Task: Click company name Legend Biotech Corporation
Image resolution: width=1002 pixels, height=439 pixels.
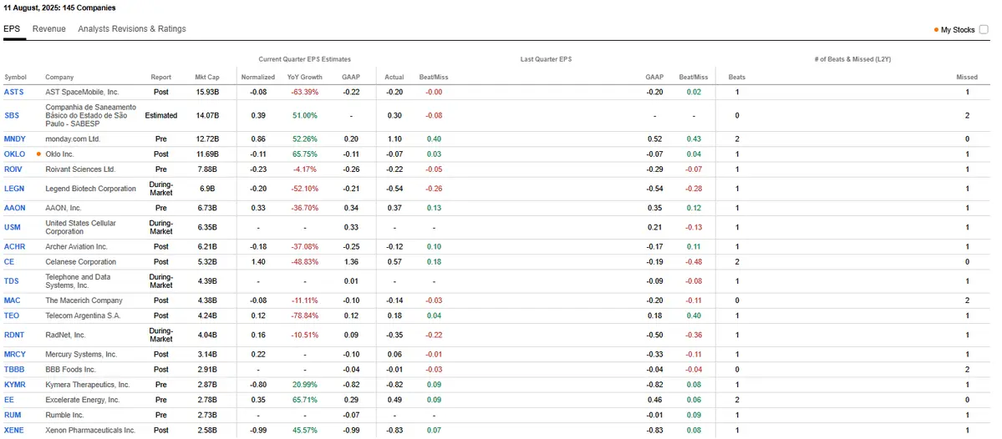Action: coord(91,189)
